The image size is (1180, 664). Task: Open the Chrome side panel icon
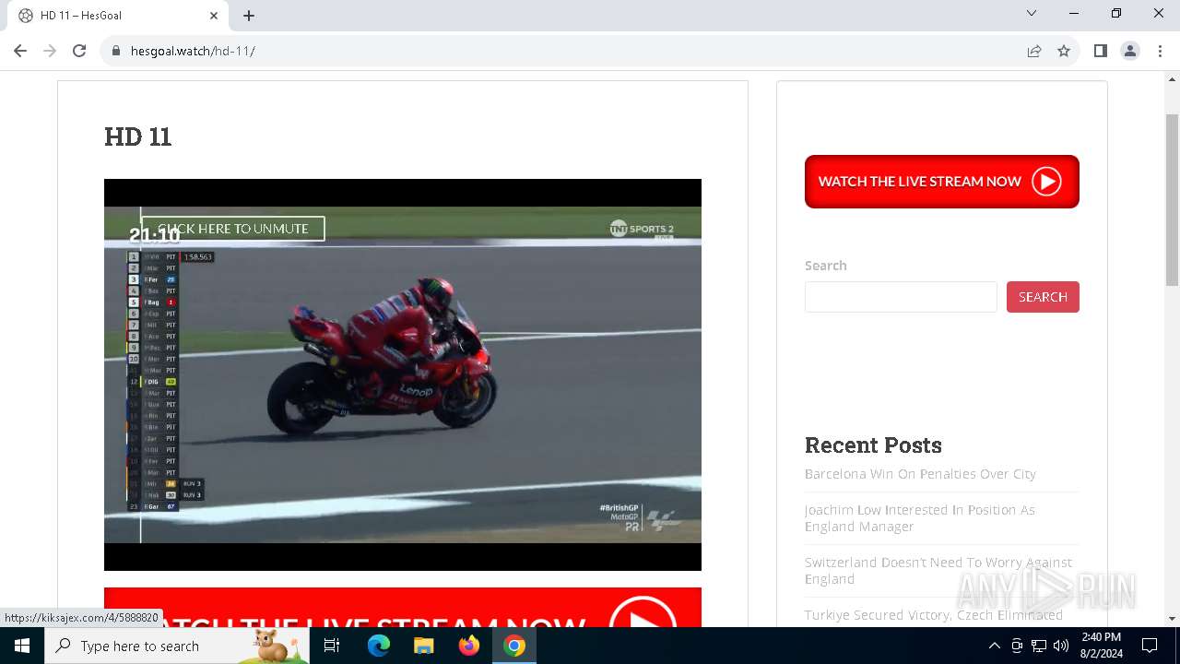click(1101, 51)
